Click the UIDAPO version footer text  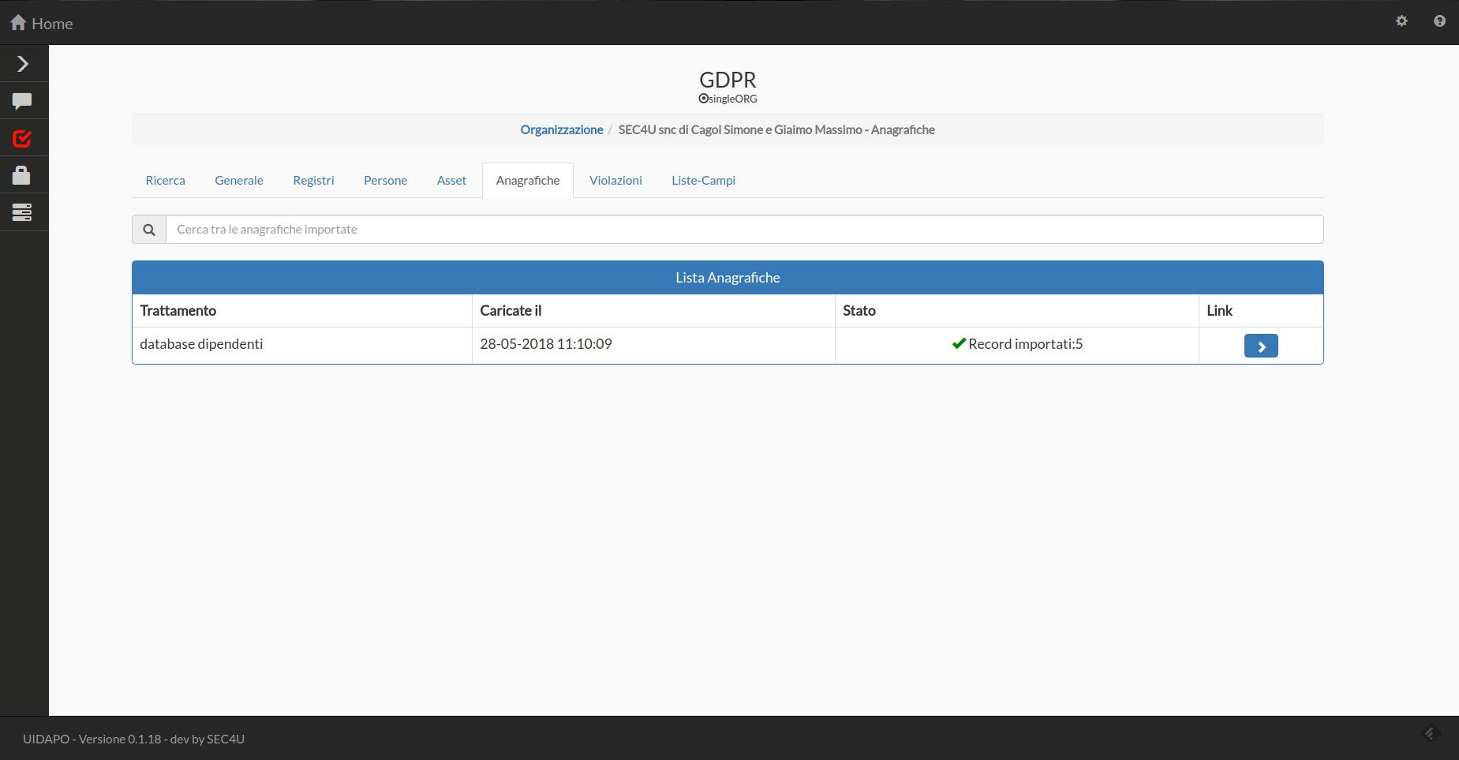(x=133, y=739)
